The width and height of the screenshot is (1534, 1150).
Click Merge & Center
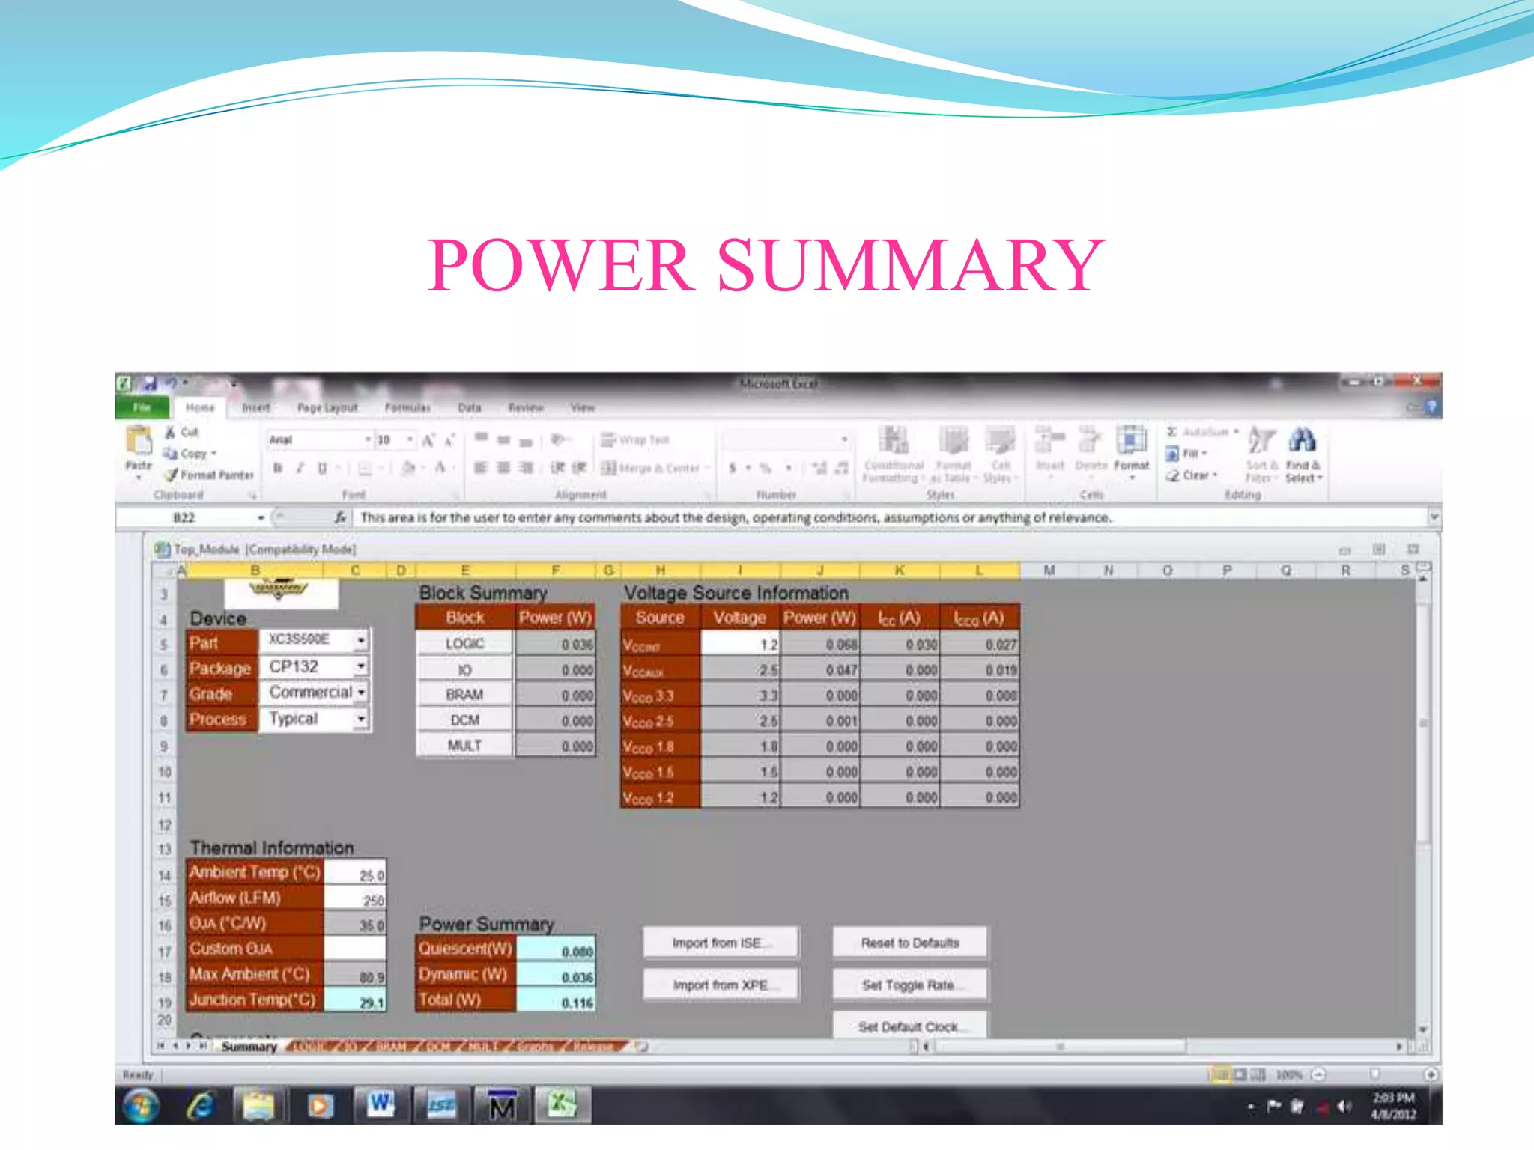pos(651,468)
